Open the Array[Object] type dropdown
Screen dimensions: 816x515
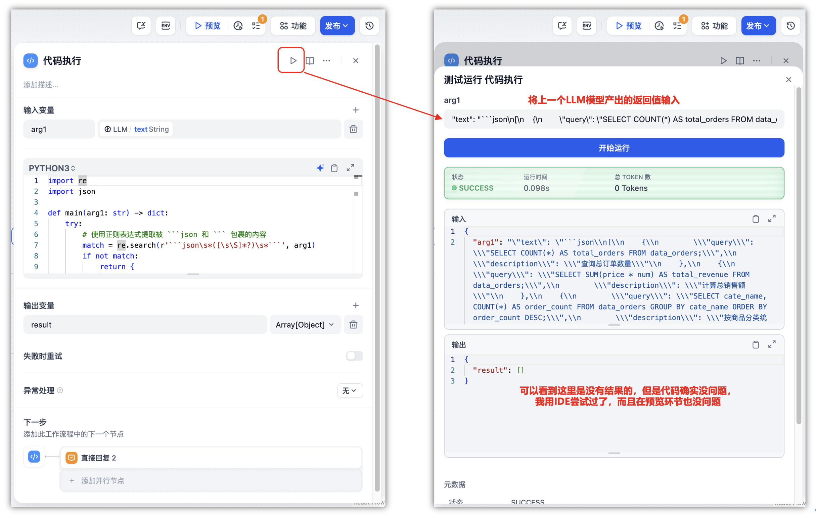pyautogui.click(x=305, y=325)
